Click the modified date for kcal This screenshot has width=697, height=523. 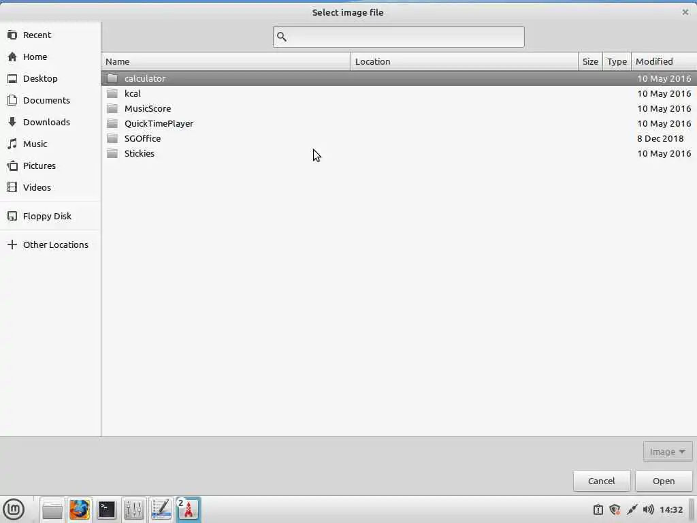[664, 93]
